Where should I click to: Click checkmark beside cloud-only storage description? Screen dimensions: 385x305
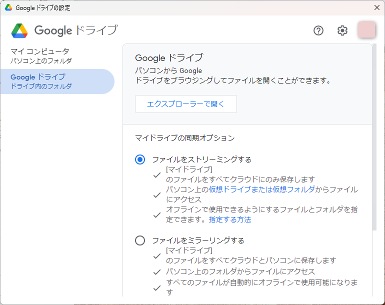(157, 175)
